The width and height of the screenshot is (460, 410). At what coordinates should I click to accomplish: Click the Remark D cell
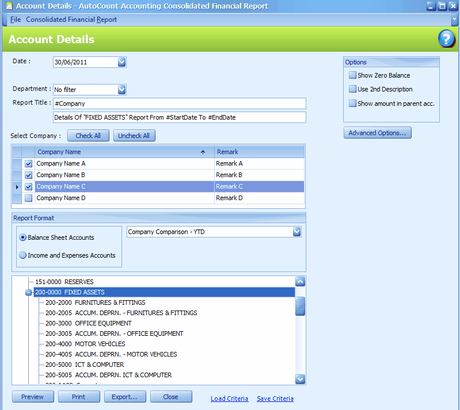tap(259, 198)
